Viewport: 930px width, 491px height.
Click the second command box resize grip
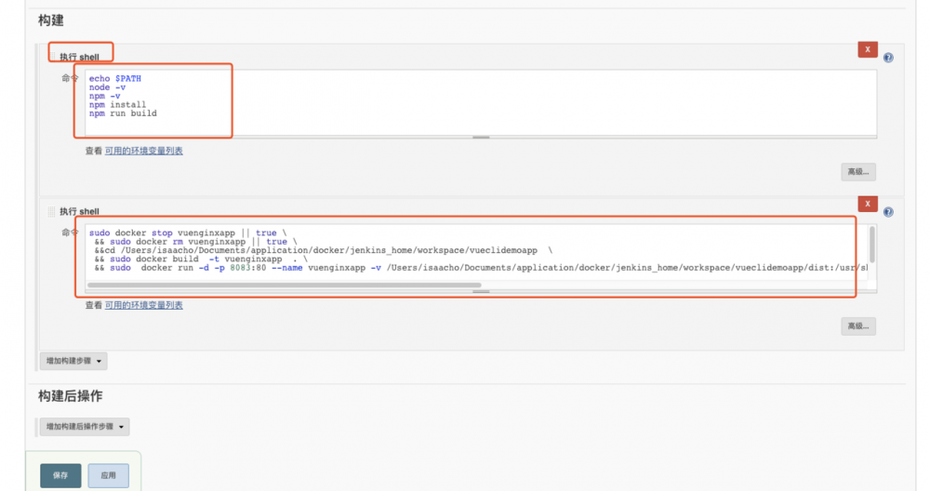point(481,291)
